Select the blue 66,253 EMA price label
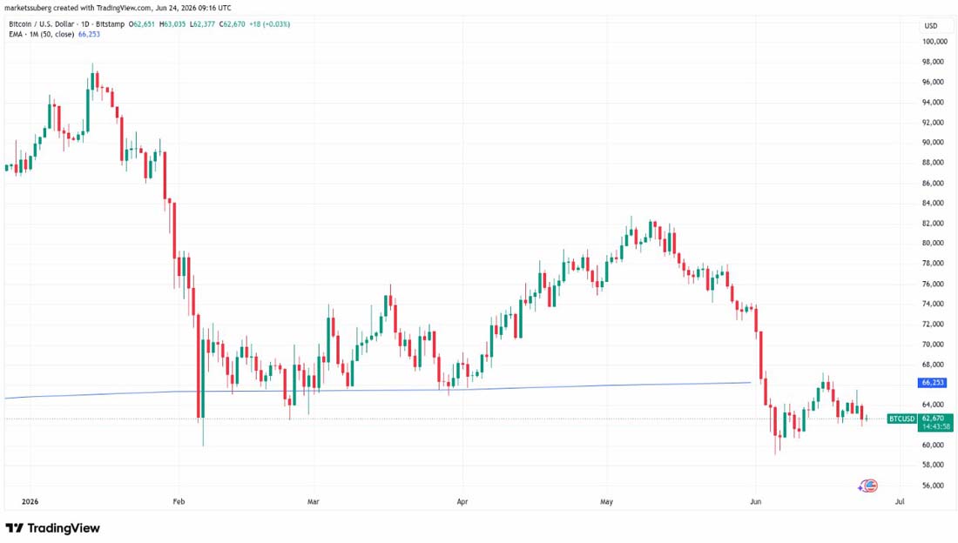The height and width of the screenshot is (543, 958). [x=933, y=382]
